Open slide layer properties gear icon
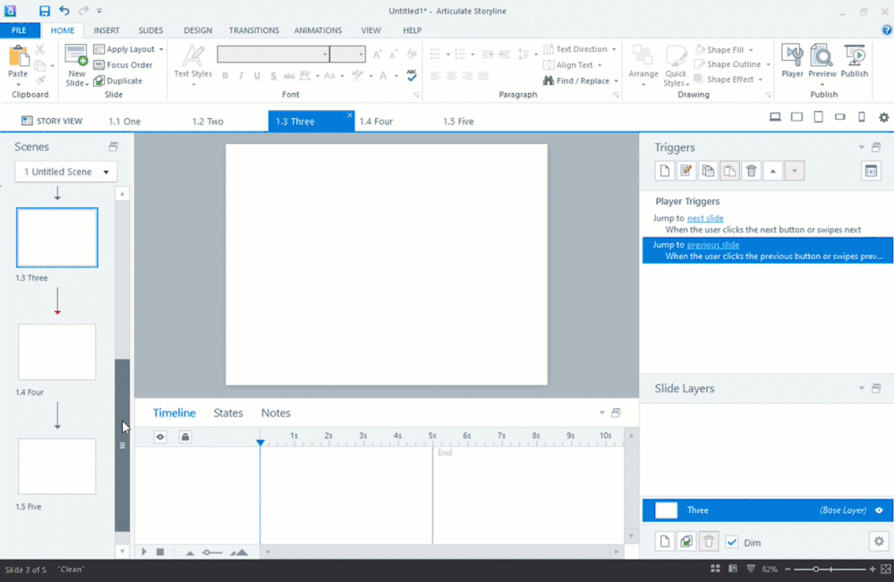This screenshot has width=894, height=582. (878, 541)
